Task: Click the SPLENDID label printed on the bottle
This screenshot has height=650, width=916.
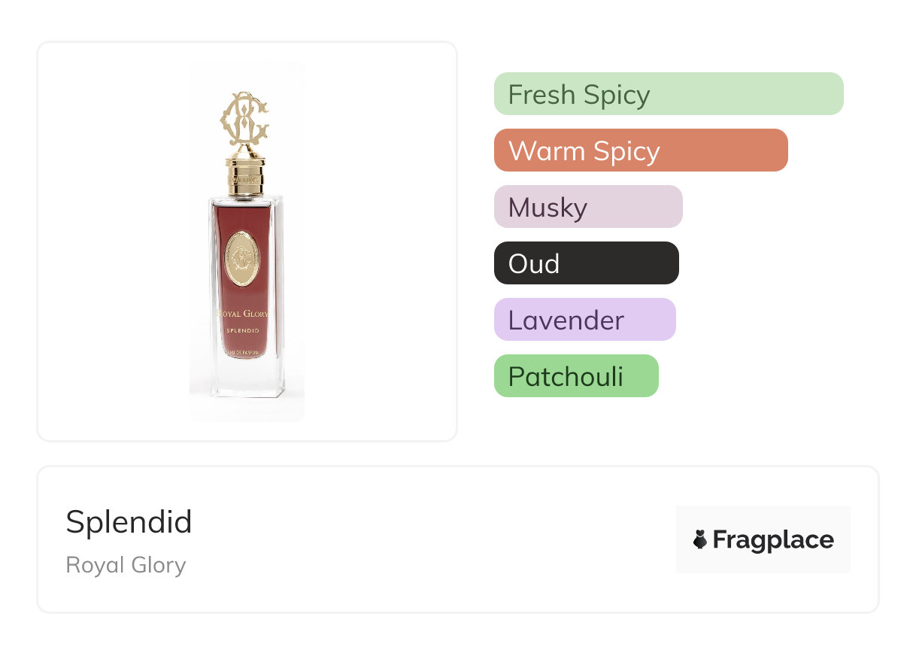Action: [x=243, y=331]
